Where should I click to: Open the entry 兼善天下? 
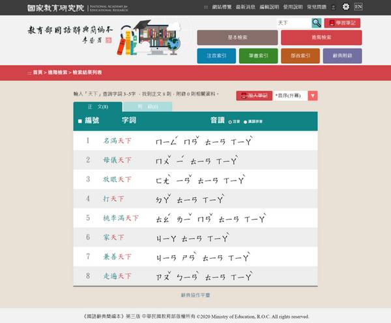click(117, 257)
